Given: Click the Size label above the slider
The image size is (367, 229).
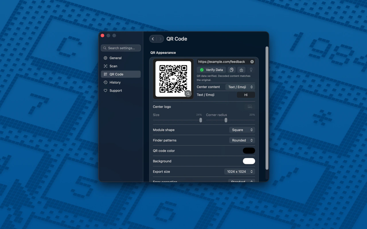Looking at the screenshot, I should (156, 115).
